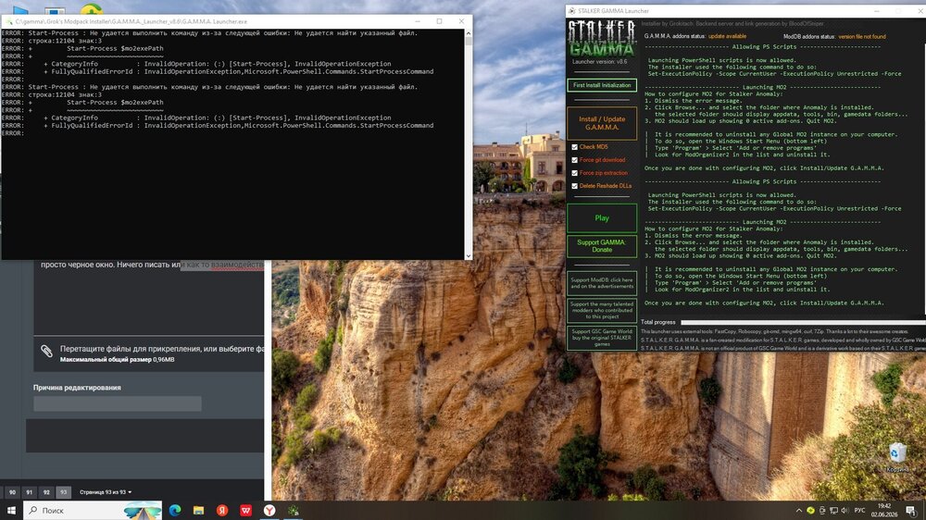This screenshot has height=520, width=926.
Task: Open network status tray icon
Action: 833,511
